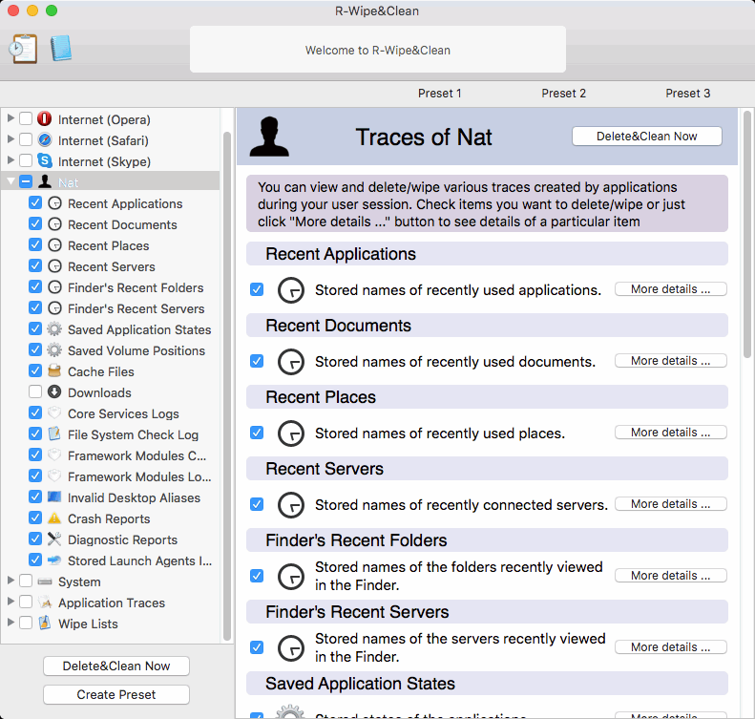Click the Wipe Lists icon
The height and width of the screenshot is (719, 755).
[45, 623]
